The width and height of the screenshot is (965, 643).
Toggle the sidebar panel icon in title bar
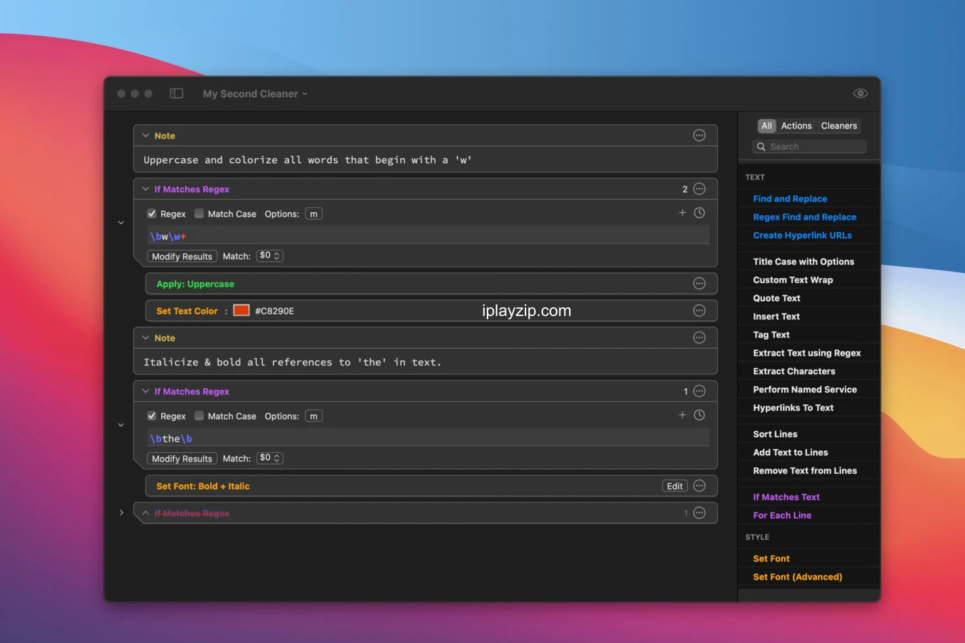click(176, 93)
